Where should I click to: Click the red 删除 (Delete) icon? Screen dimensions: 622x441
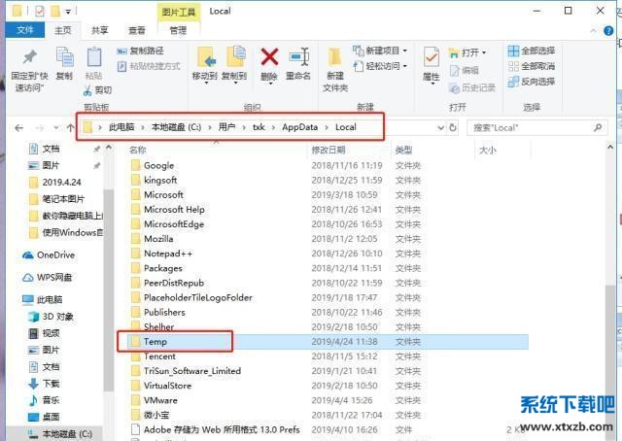click(269, 60)
